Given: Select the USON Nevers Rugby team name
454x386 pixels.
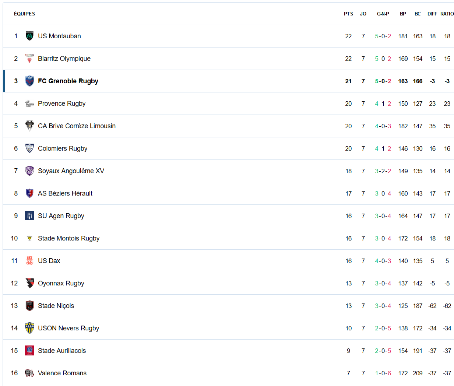Looking at the screenshot, I should click(68, 328).
